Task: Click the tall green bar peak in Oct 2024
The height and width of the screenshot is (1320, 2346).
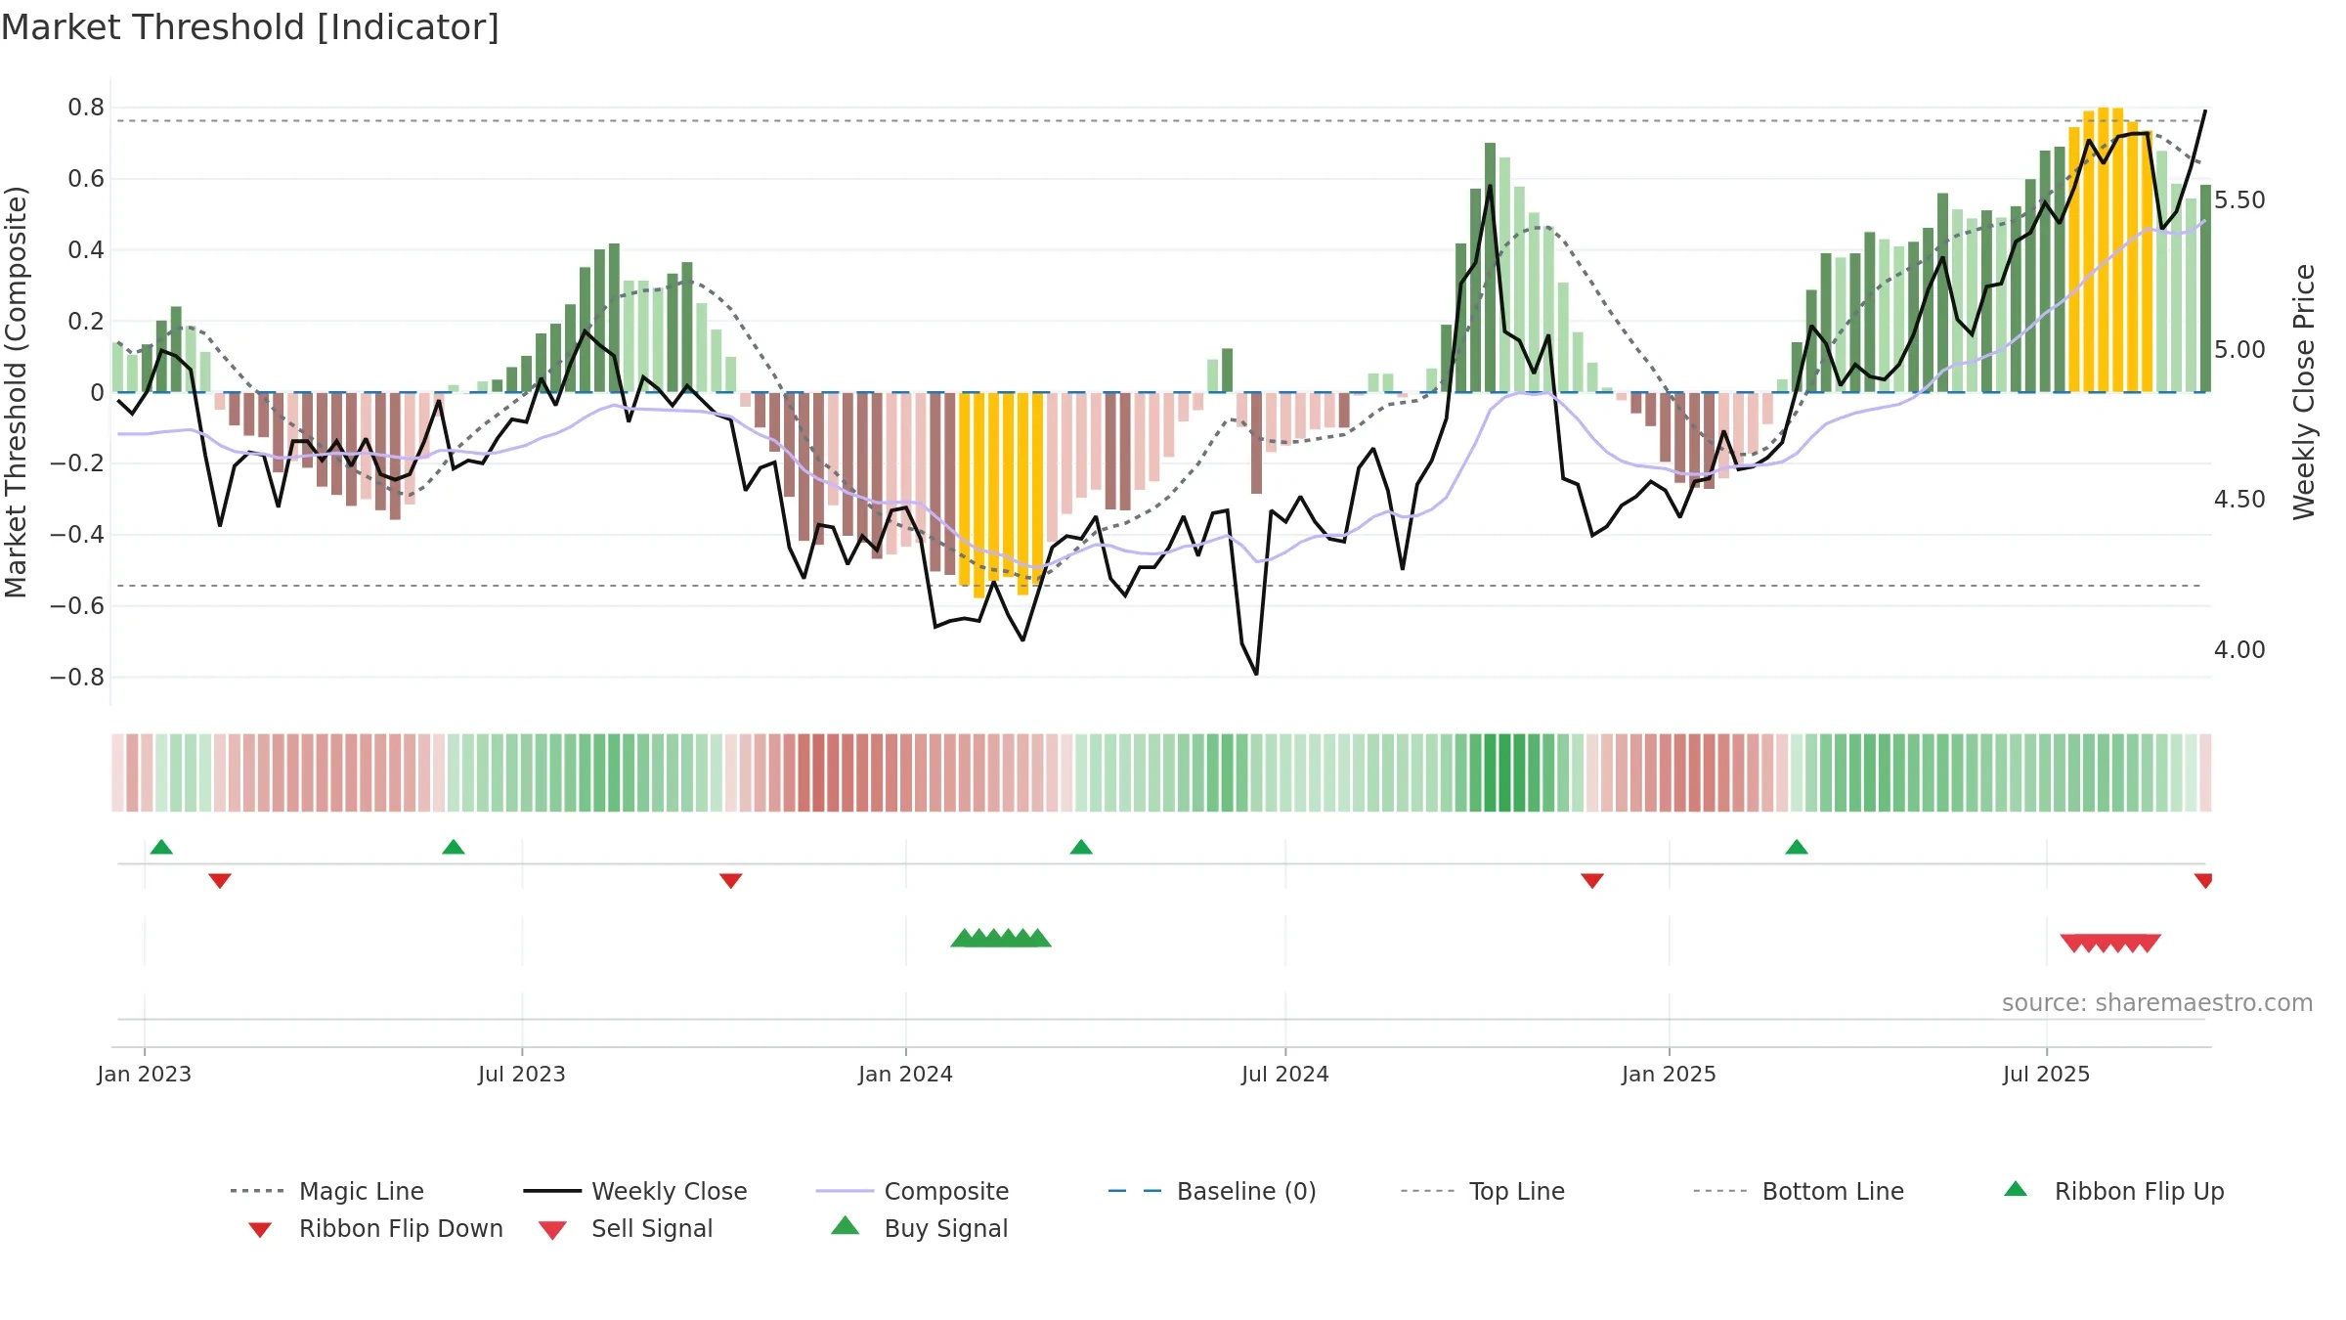Action: pyautogui.click(x=1491, y=268)
